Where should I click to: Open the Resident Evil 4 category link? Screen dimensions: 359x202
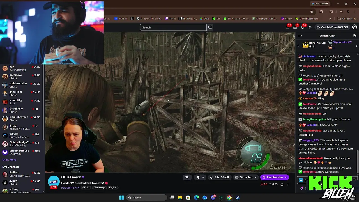(70, 187)
